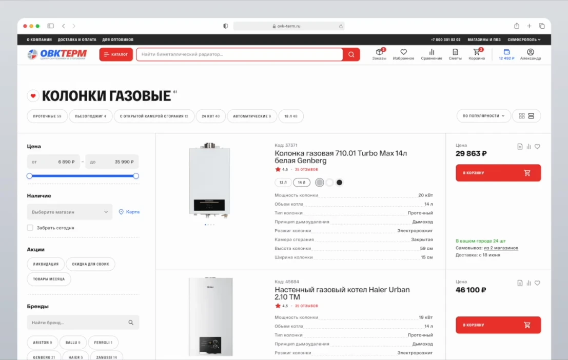Open Александр user profile icon
The width and height of the screenshot is (568, 360).
pos(531,54)
